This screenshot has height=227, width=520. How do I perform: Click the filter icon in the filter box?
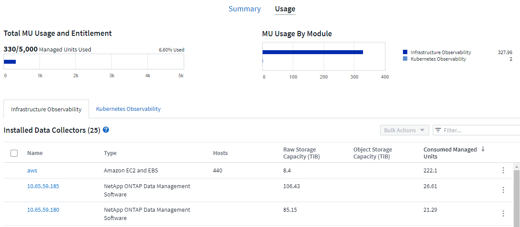click(x=438, y=130)
